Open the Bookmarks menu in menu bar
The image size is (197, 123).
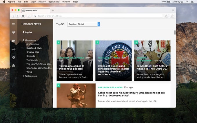click(54, 2)
